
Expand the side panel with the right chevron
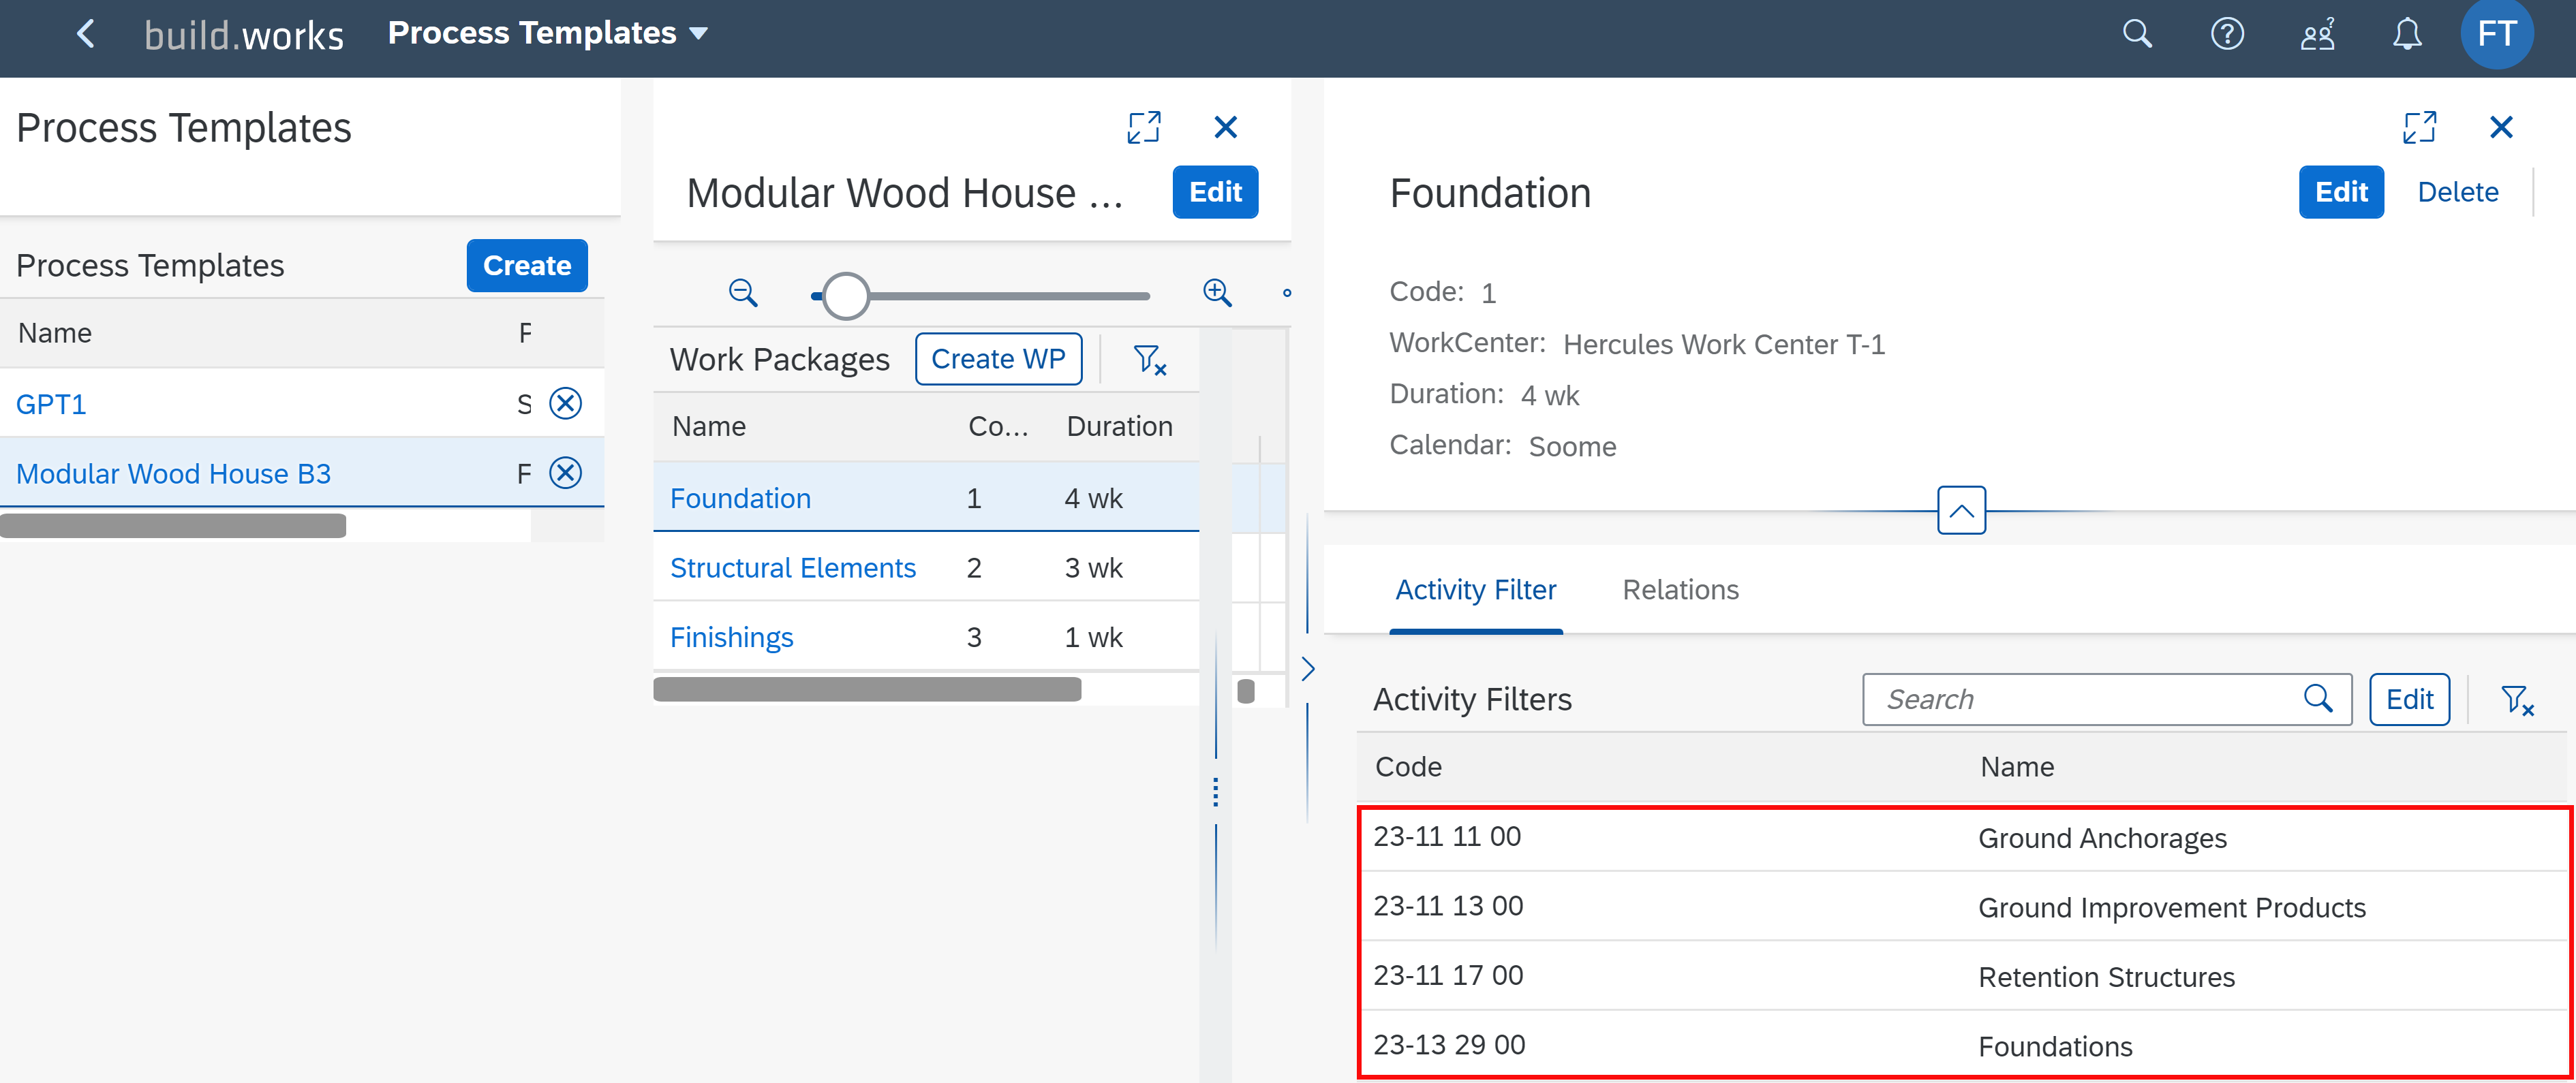[x=1308, y=668]
